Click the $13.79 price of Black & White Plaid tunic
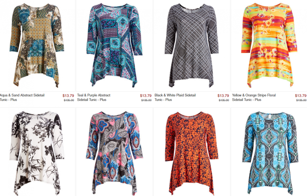 pos(223,96)
